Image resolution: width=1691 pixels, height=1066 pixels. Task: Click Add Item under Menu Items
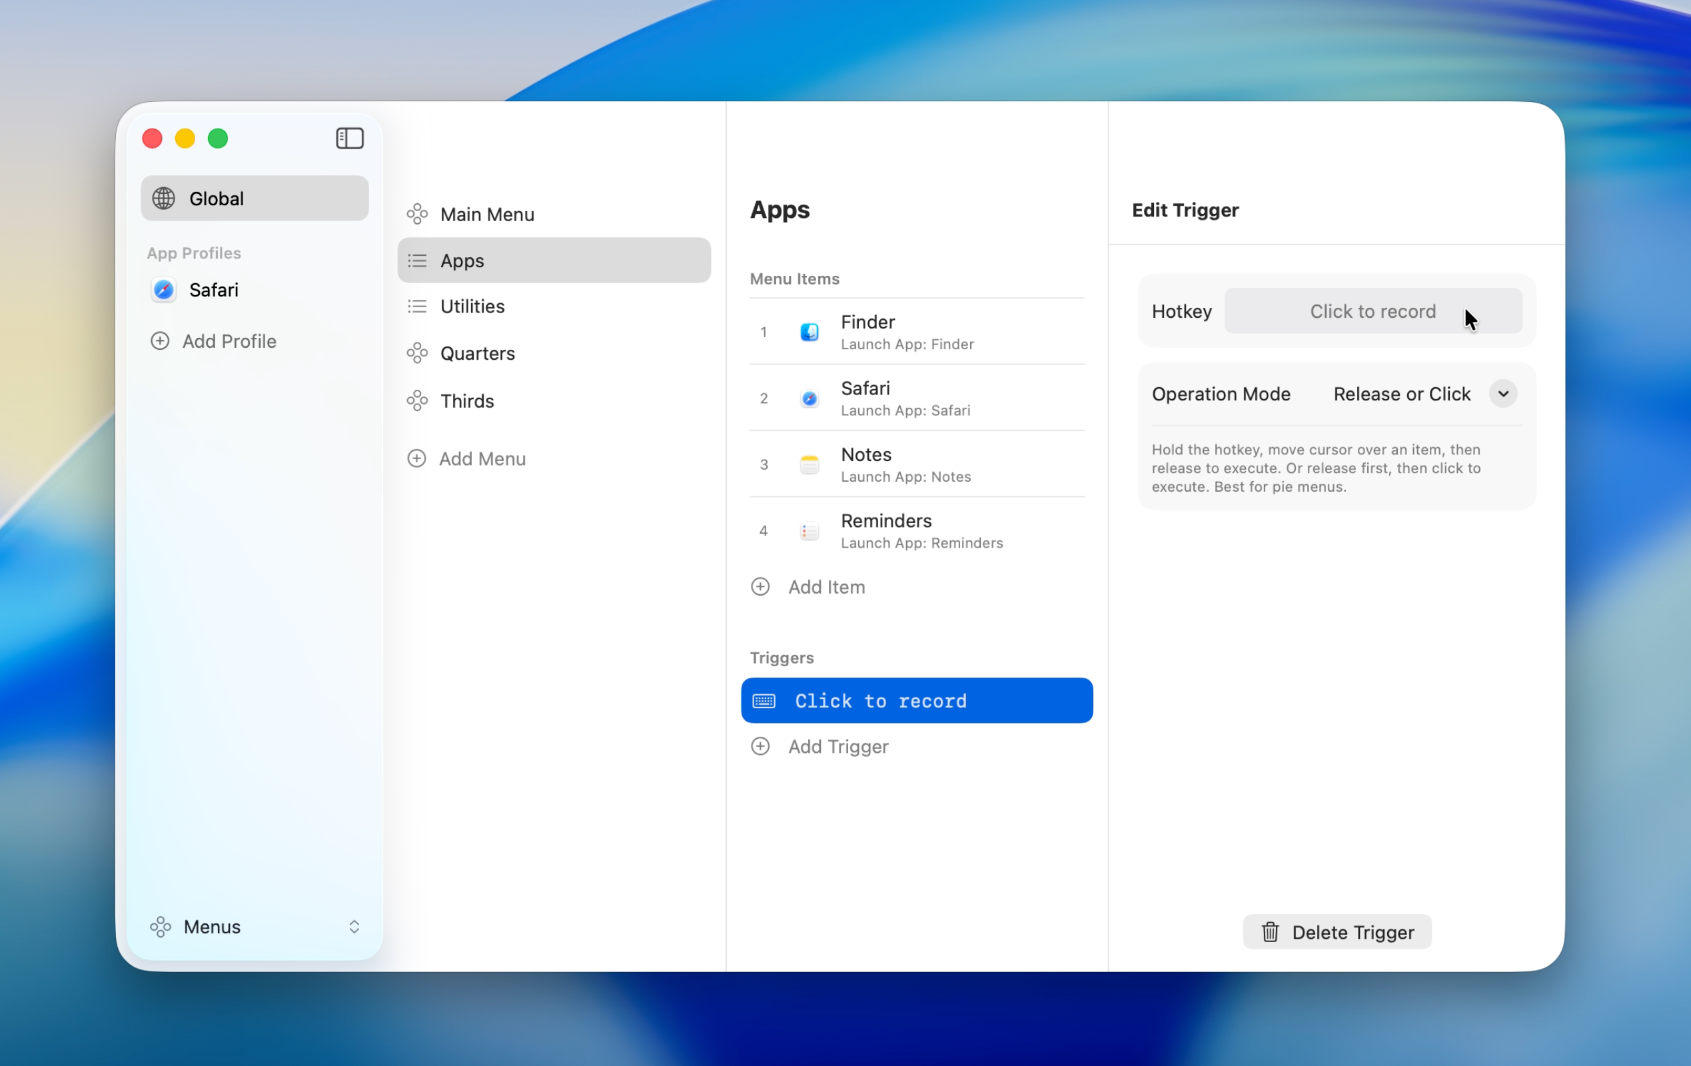[827, 587]
